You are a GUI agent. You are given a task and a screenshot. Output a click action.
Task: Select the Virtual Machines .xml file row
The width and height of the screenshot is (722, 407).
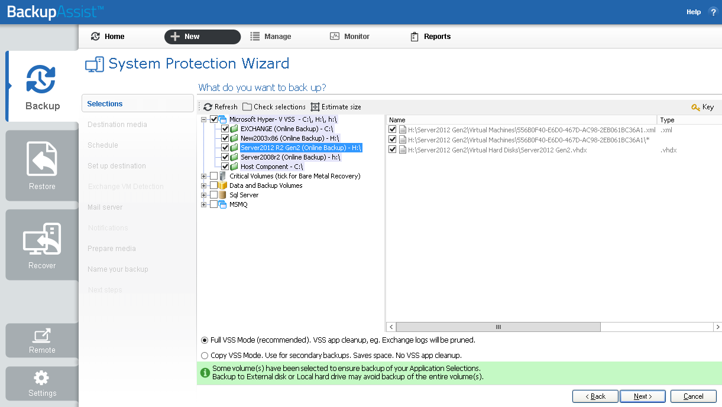tap(532, 130)
